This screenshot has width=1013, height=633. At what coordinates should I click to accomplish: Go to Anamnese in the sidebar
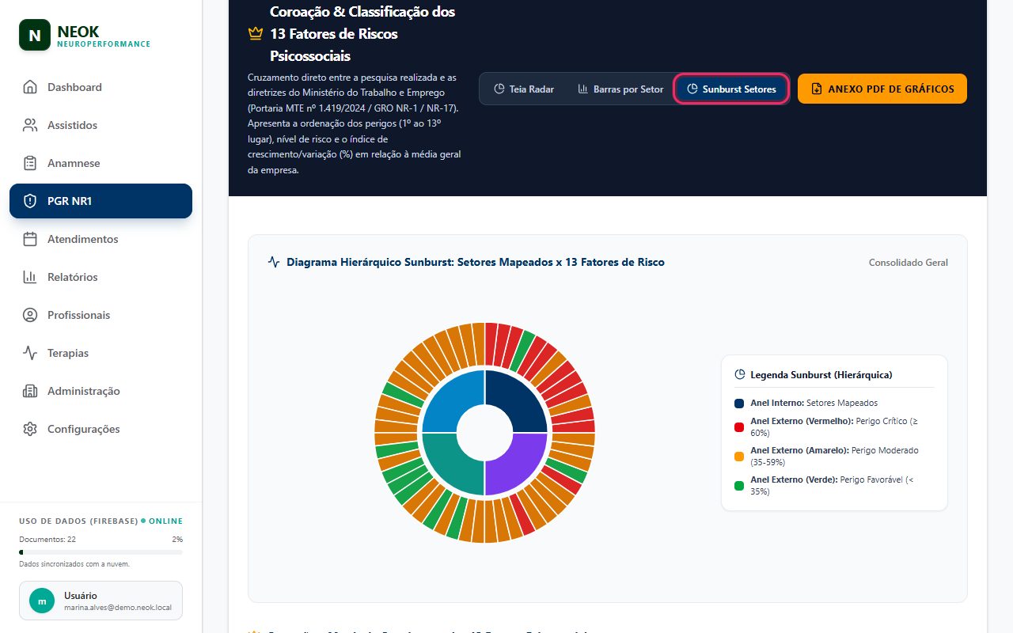tap(101, 163)
